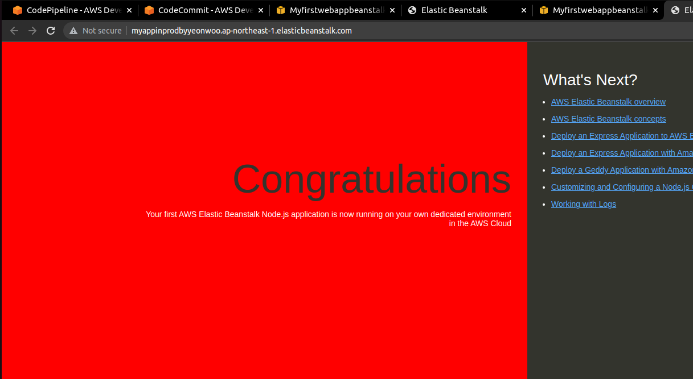Reload the current page

tap(51, 31)
